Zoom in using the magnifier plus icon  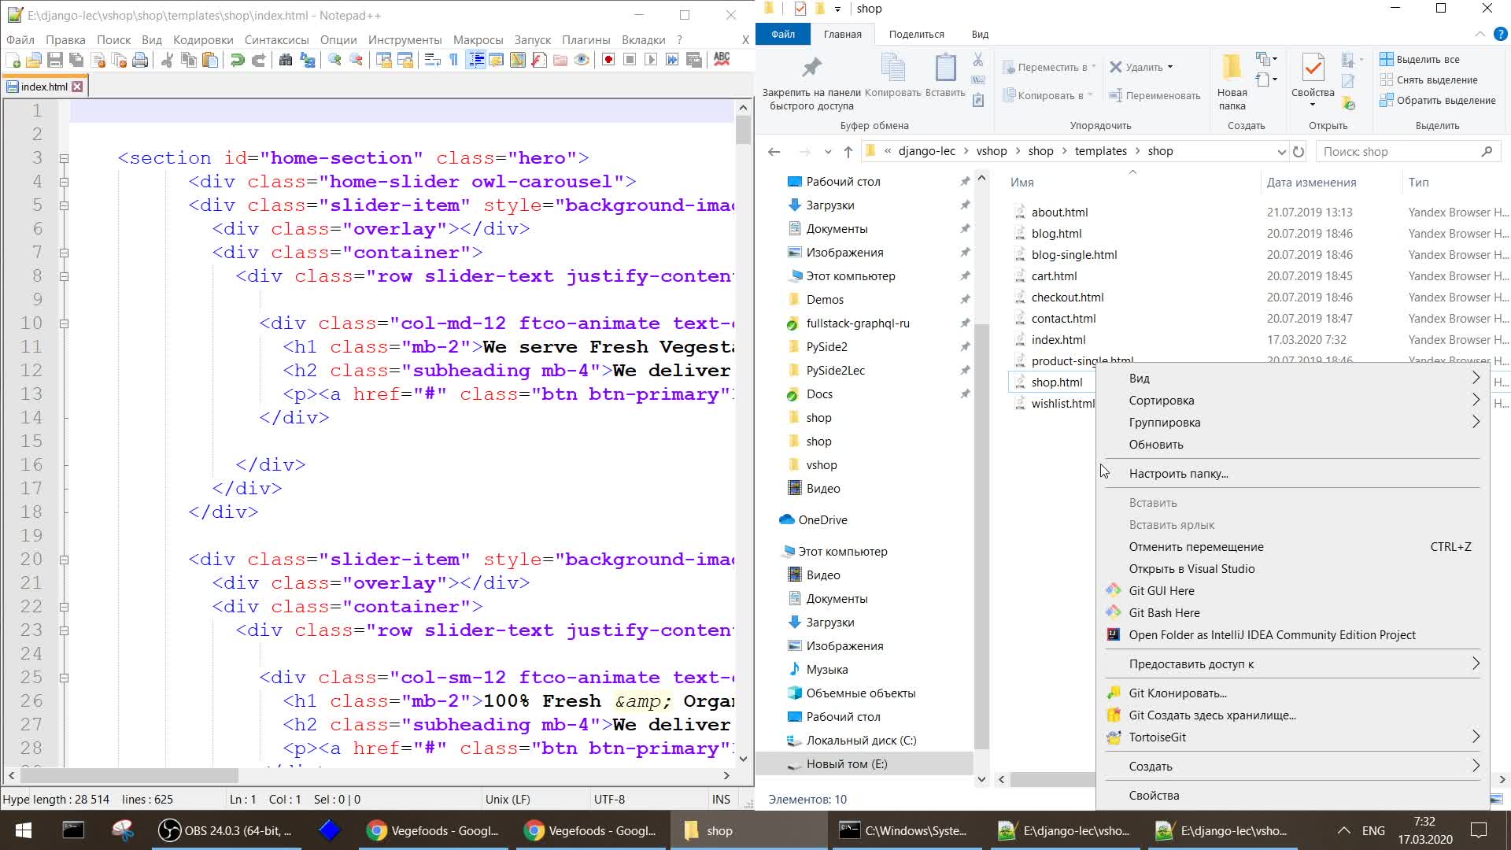click(x=334, y=60)
